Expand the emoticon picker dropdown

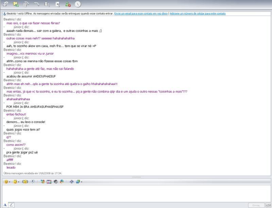[10, 182]
